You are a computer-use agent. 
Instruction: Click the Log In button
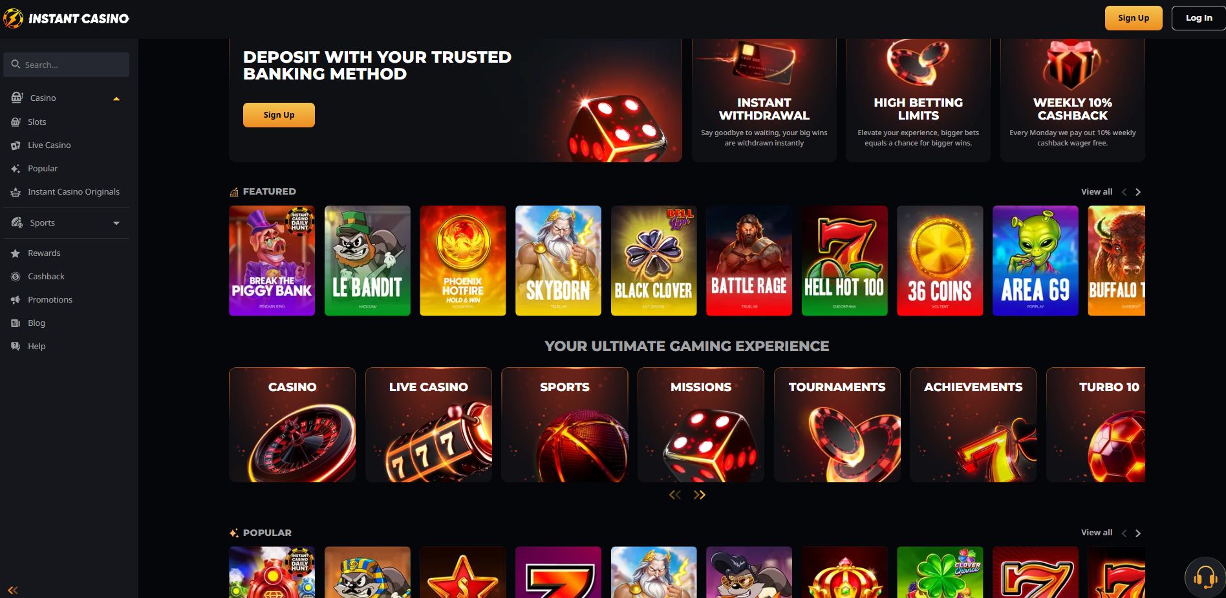click(1199, 18)
